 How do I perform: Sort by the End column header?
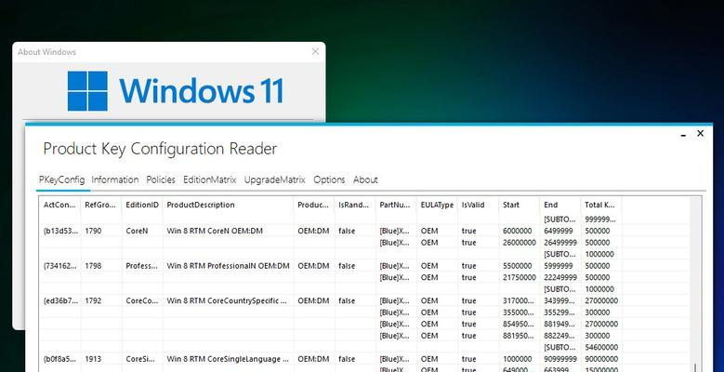560,205
